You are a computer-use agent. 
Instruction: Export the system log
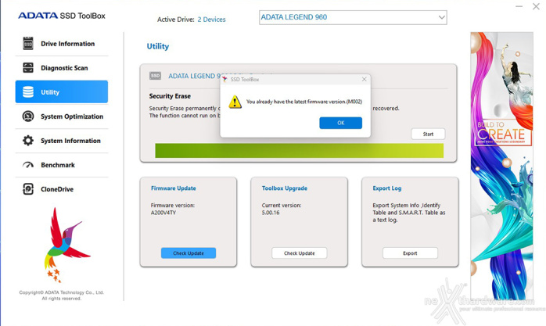[x=410, y=253]
